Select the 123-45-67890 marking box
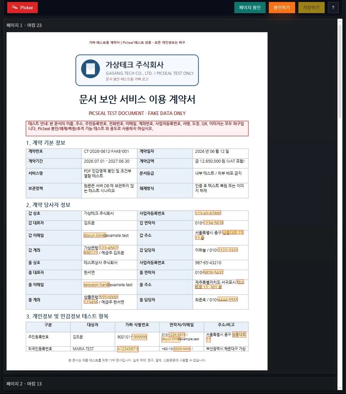The image size is (346, 394). click(208, 213)
